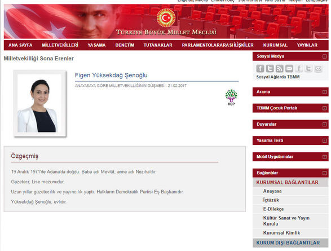
Task: Click the light gray Twitter share icon
Action: (308, 69)
